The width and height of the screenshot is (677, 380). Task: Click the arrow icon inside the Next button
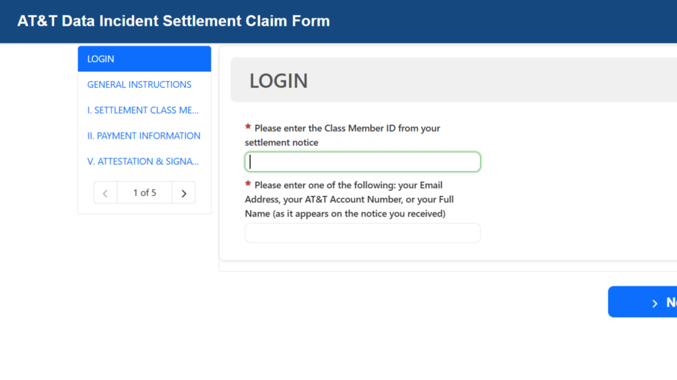tap(657, 301)
